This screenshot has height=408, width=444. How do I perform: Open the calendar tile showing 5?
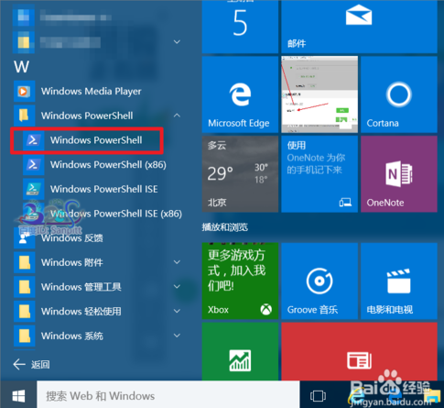(240, 27)
